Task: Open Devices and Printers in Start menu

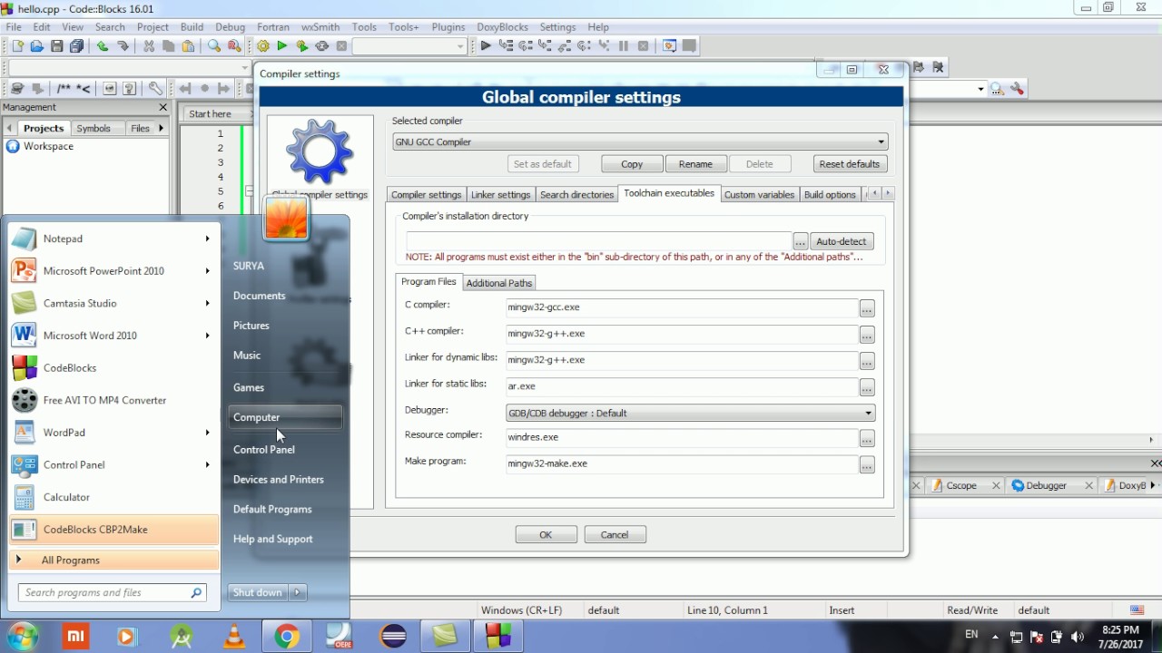Action: [x=278, y=480]
